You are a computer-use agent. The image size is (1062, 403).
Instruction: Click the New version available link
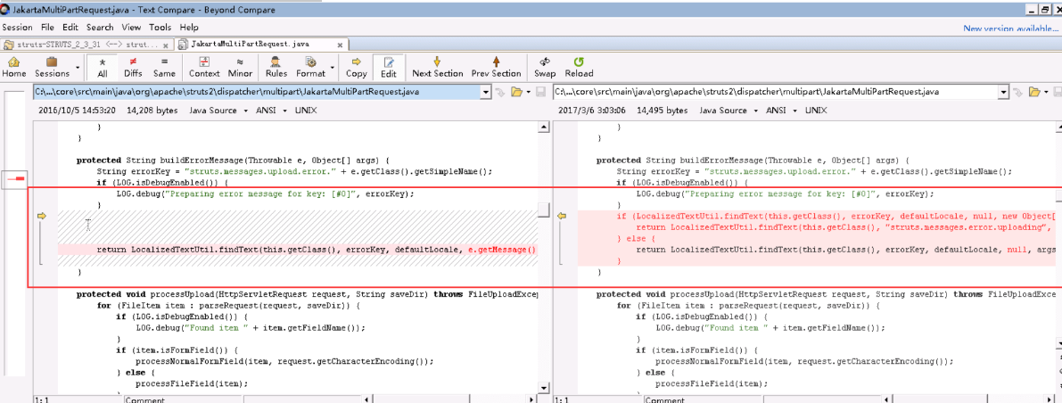[x=1009, y=29]
